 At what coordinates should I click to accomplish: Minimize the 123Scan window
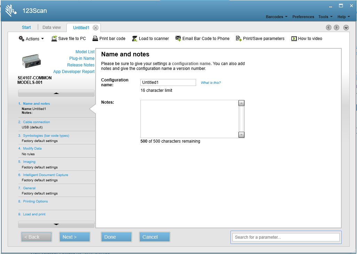[331, 6]
